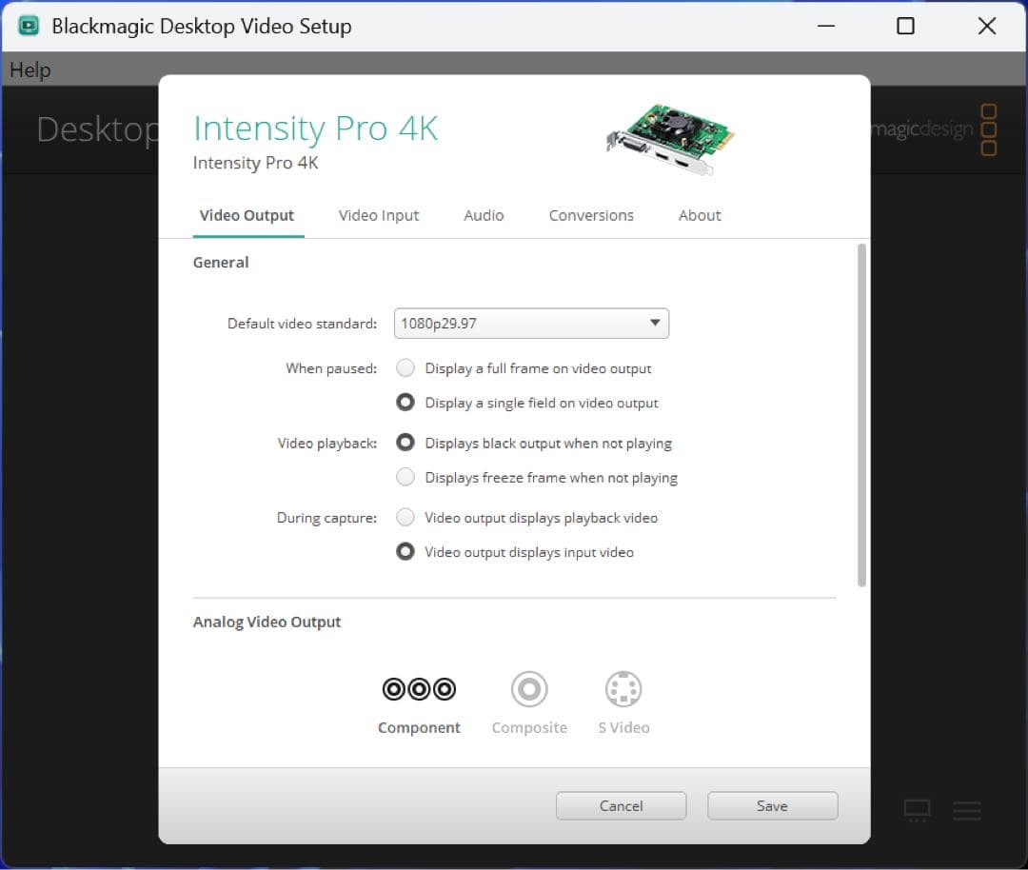Open the hamburger menu icon bottom right
The image size is (1028, 870).
tap(967, 810)
